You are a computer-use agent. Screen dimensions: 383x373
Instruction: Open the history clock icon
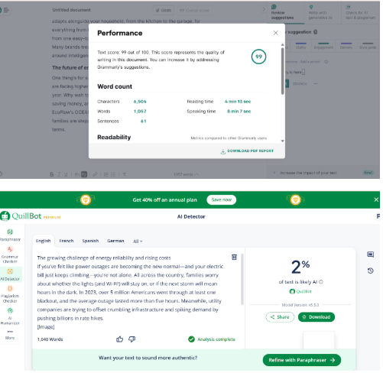coord(371,271)
